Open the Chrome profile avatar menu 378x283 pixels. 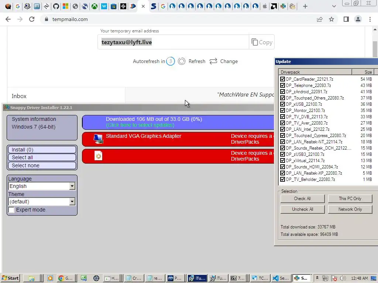[x=358, y=19]
